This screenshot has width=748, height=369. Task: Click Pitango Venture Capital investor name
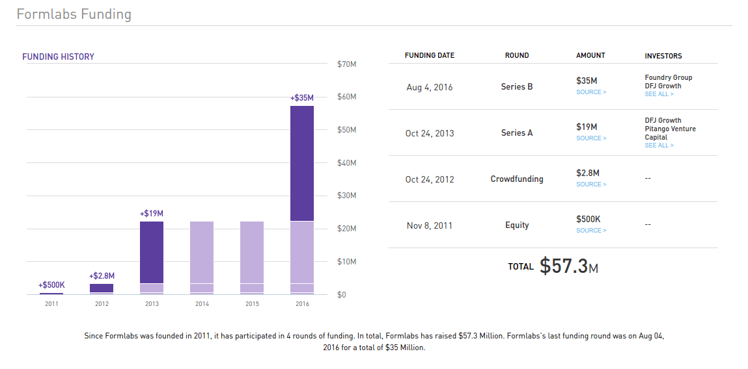pos(670,133)
